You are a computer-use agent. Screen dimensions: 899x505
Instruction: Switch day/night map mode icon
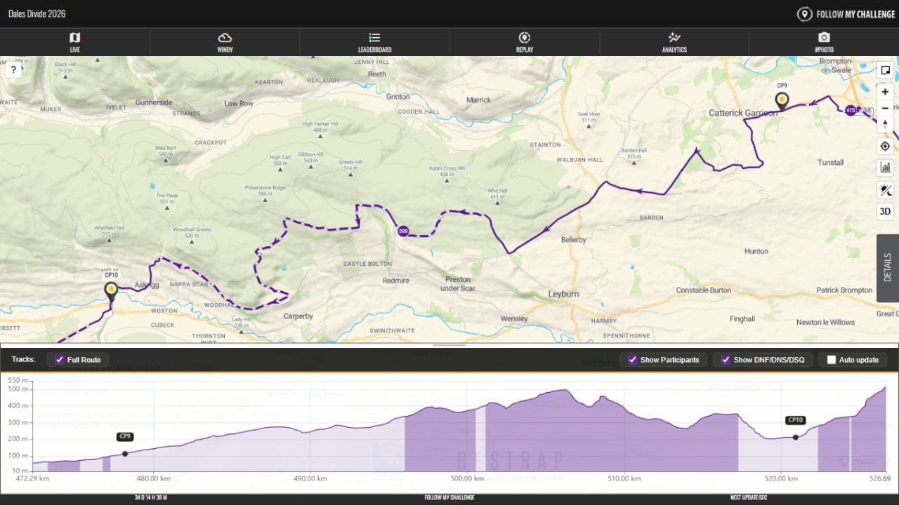tap(885, 190)
